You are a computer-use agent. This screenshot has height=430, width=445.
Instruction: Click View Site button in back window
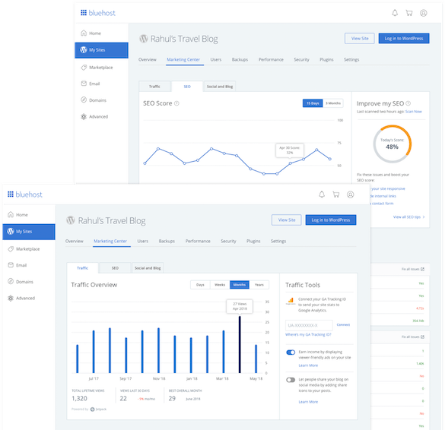click(360, 38)
